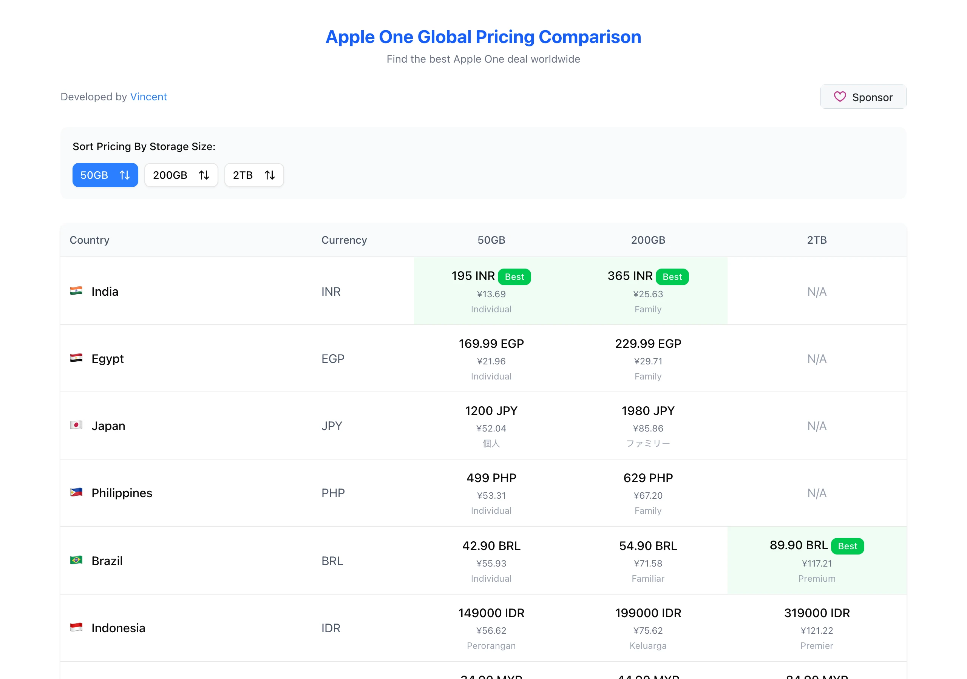
Task: Click the heart icon on Sponsor
Action: point(840,97)
